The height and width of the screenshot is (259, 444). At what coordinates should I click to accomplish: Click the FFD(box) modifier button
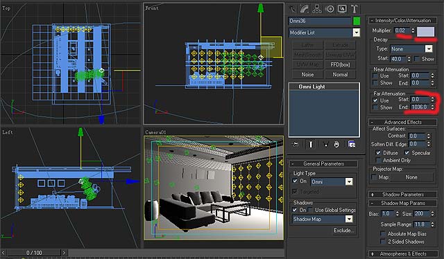(x=340, y=64)
